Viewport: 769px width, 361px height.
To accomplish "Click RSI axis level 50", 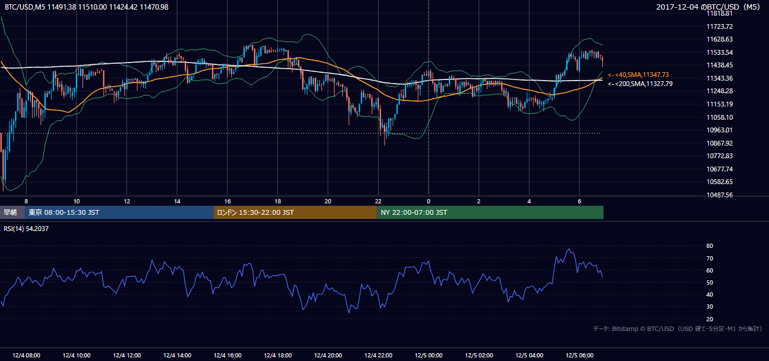I will tap(709, 282).
